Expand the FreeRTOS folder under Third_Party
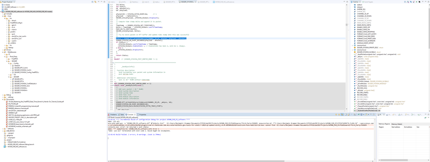The image size is (430, 162). tap(7, 59)
